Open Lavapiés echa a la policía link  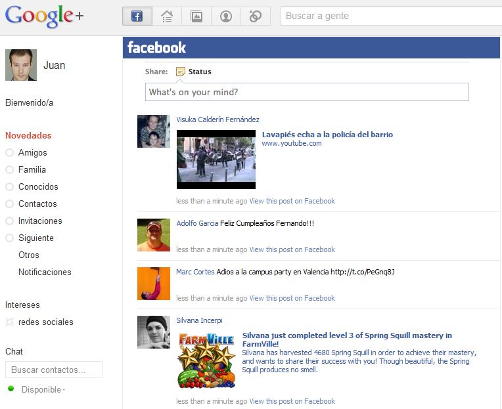[x=327, y=135]
